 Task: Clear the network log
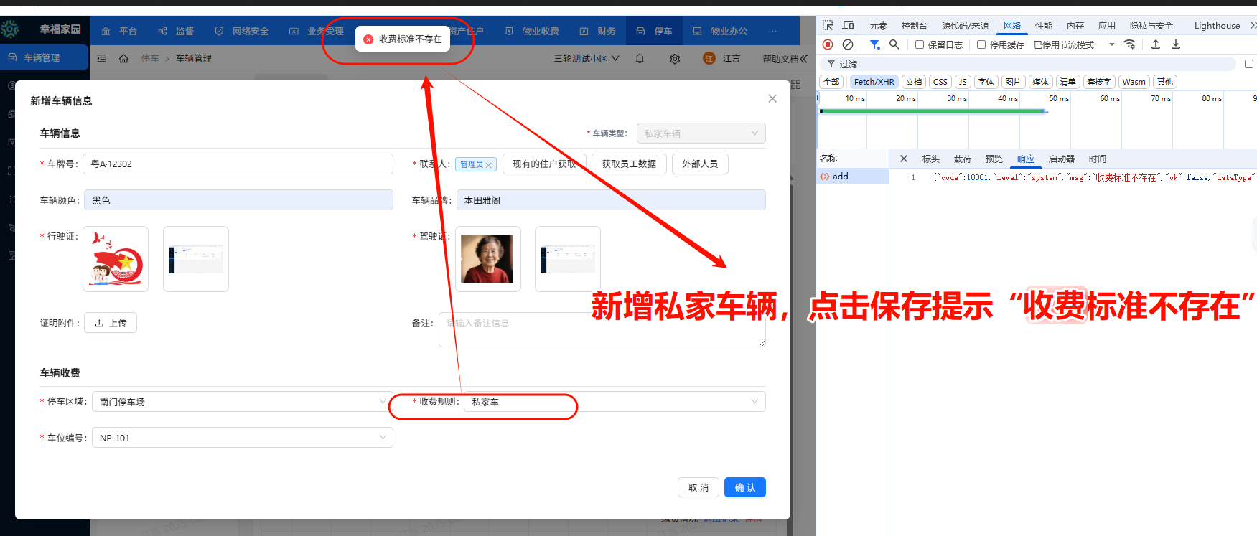click(x=848, y=44)
